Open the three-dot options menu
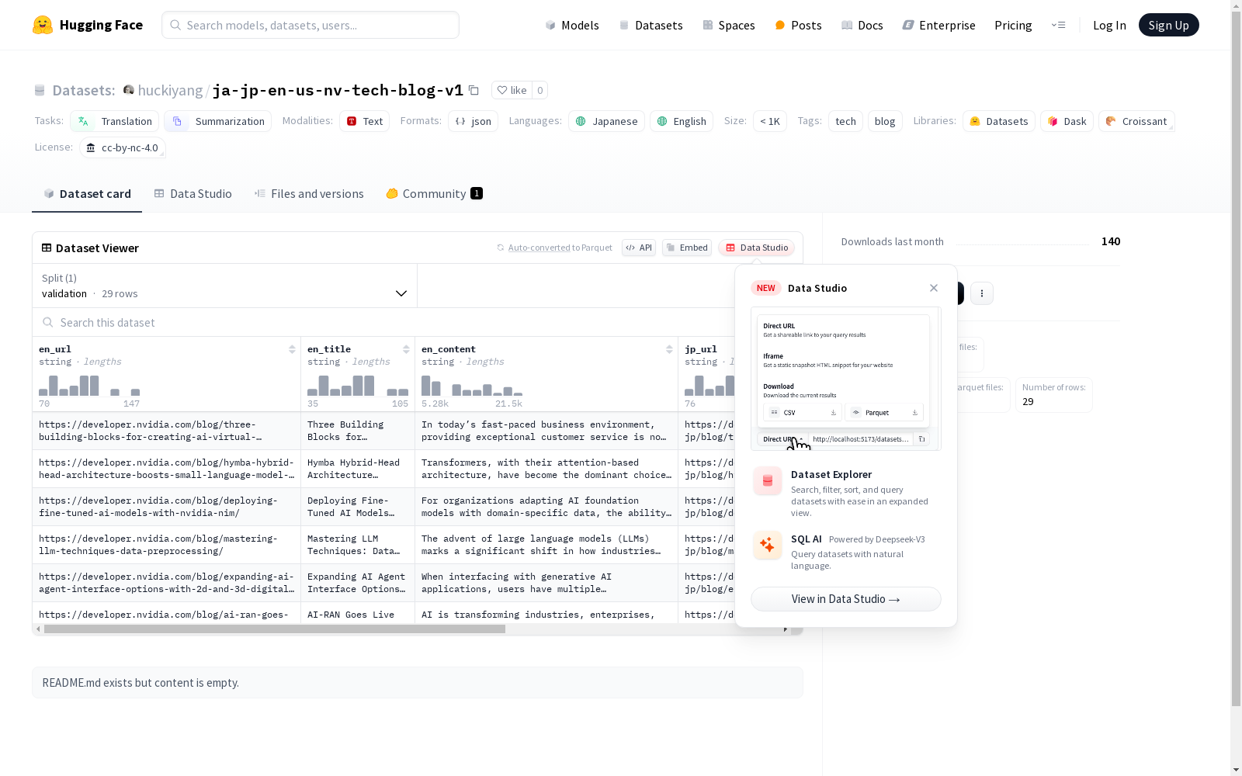The image size is (1242, 776). click(x=982, y=293)
